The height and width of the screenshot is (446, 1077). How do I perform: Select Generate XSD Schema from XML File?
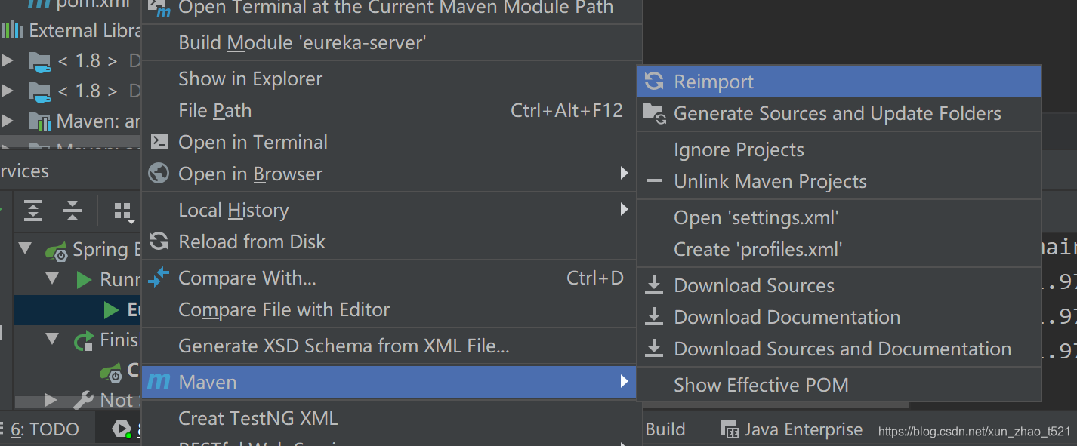coord(389,346)
